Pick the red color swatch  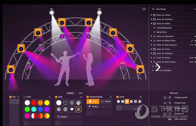34,103
